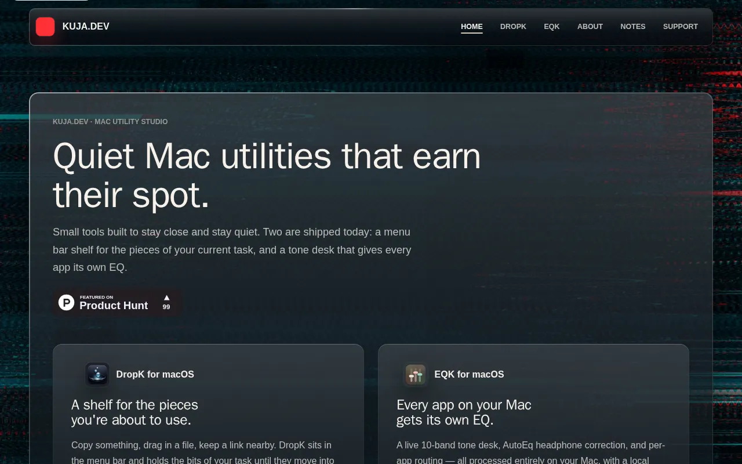Open the Featured on Product Hunt badge

tap(117, 302)
